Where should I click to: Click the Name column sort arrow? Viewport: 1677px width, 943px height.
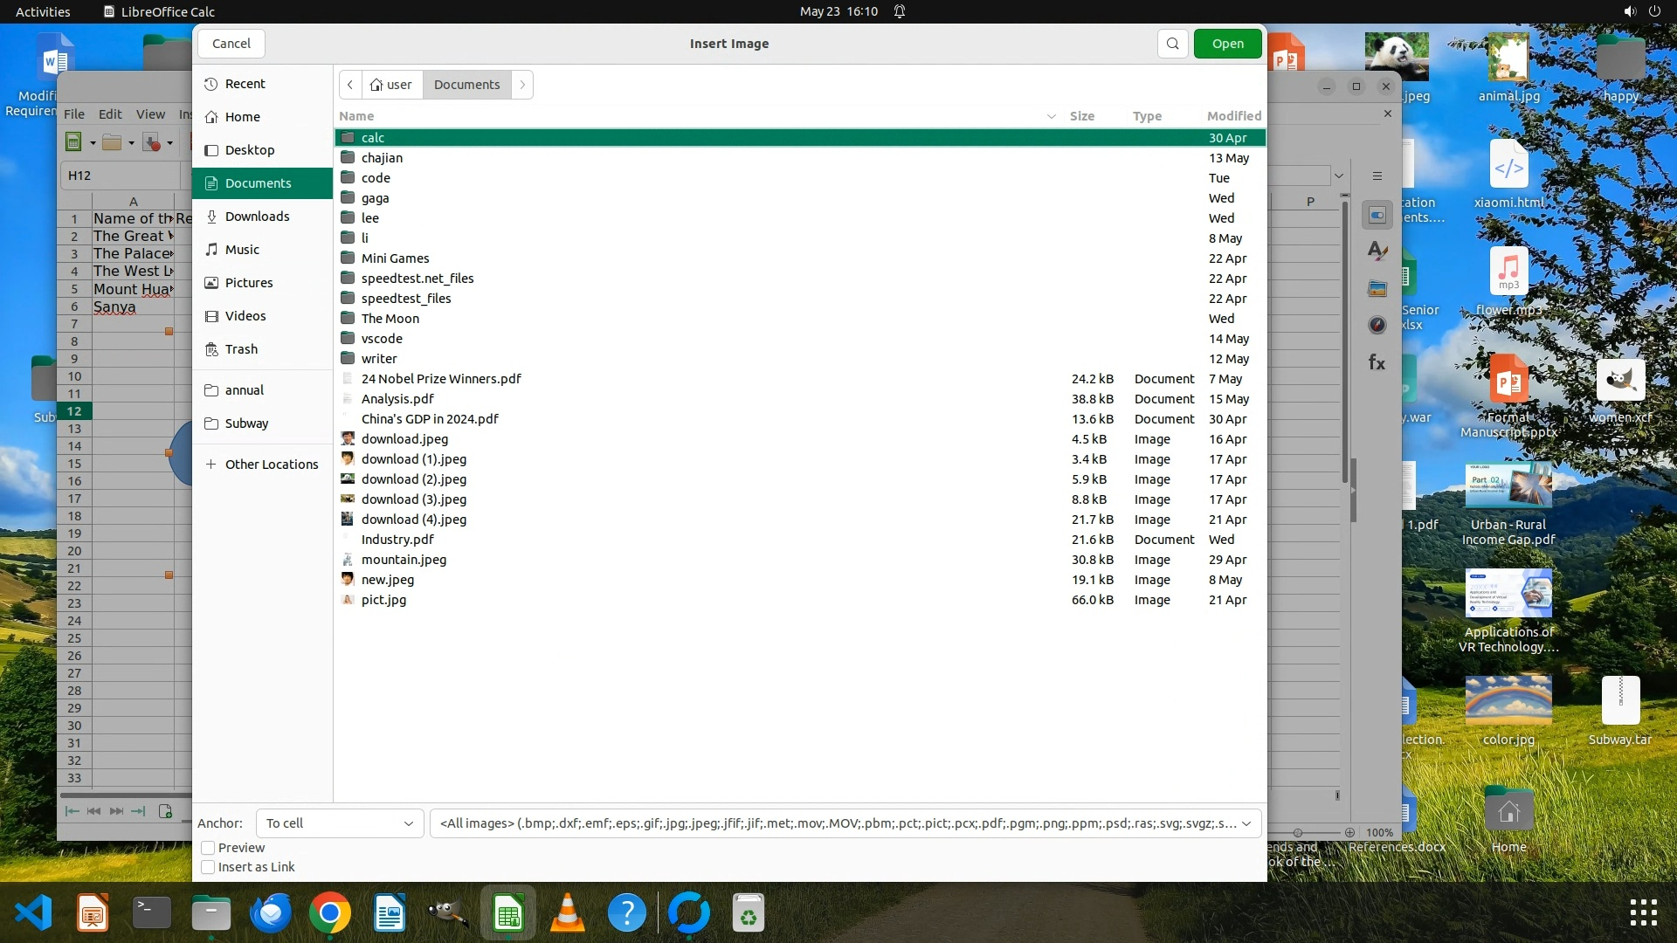point(1051,116)
